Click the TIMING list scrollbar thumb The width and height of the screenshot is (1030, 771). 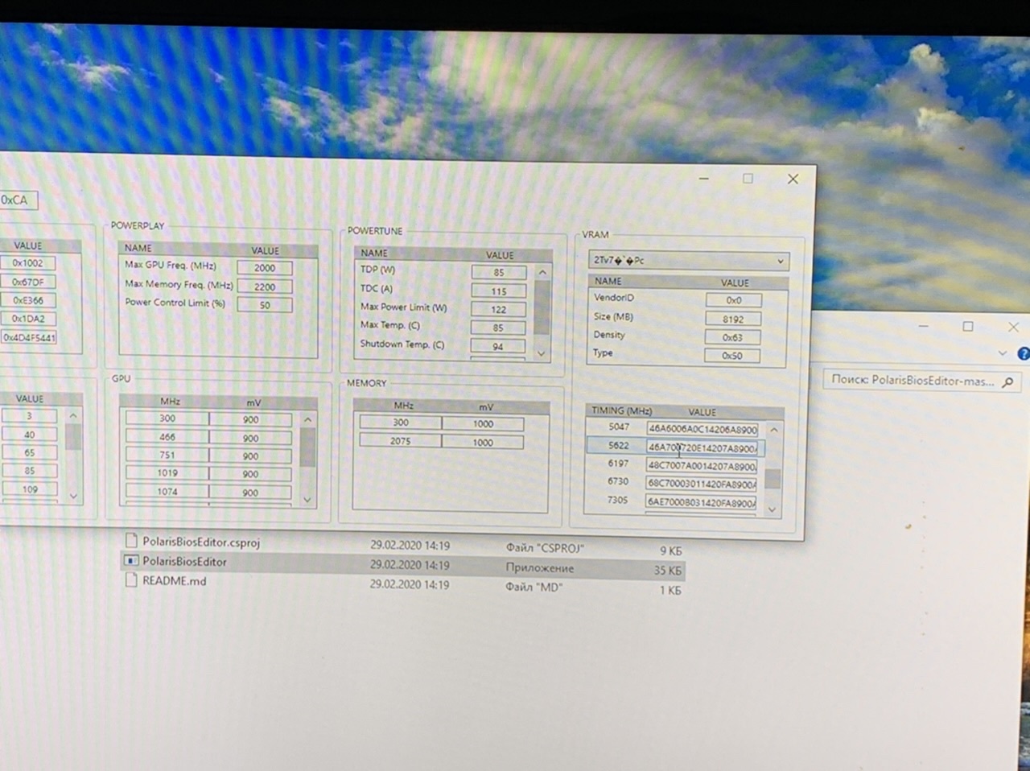pos(772,478)
